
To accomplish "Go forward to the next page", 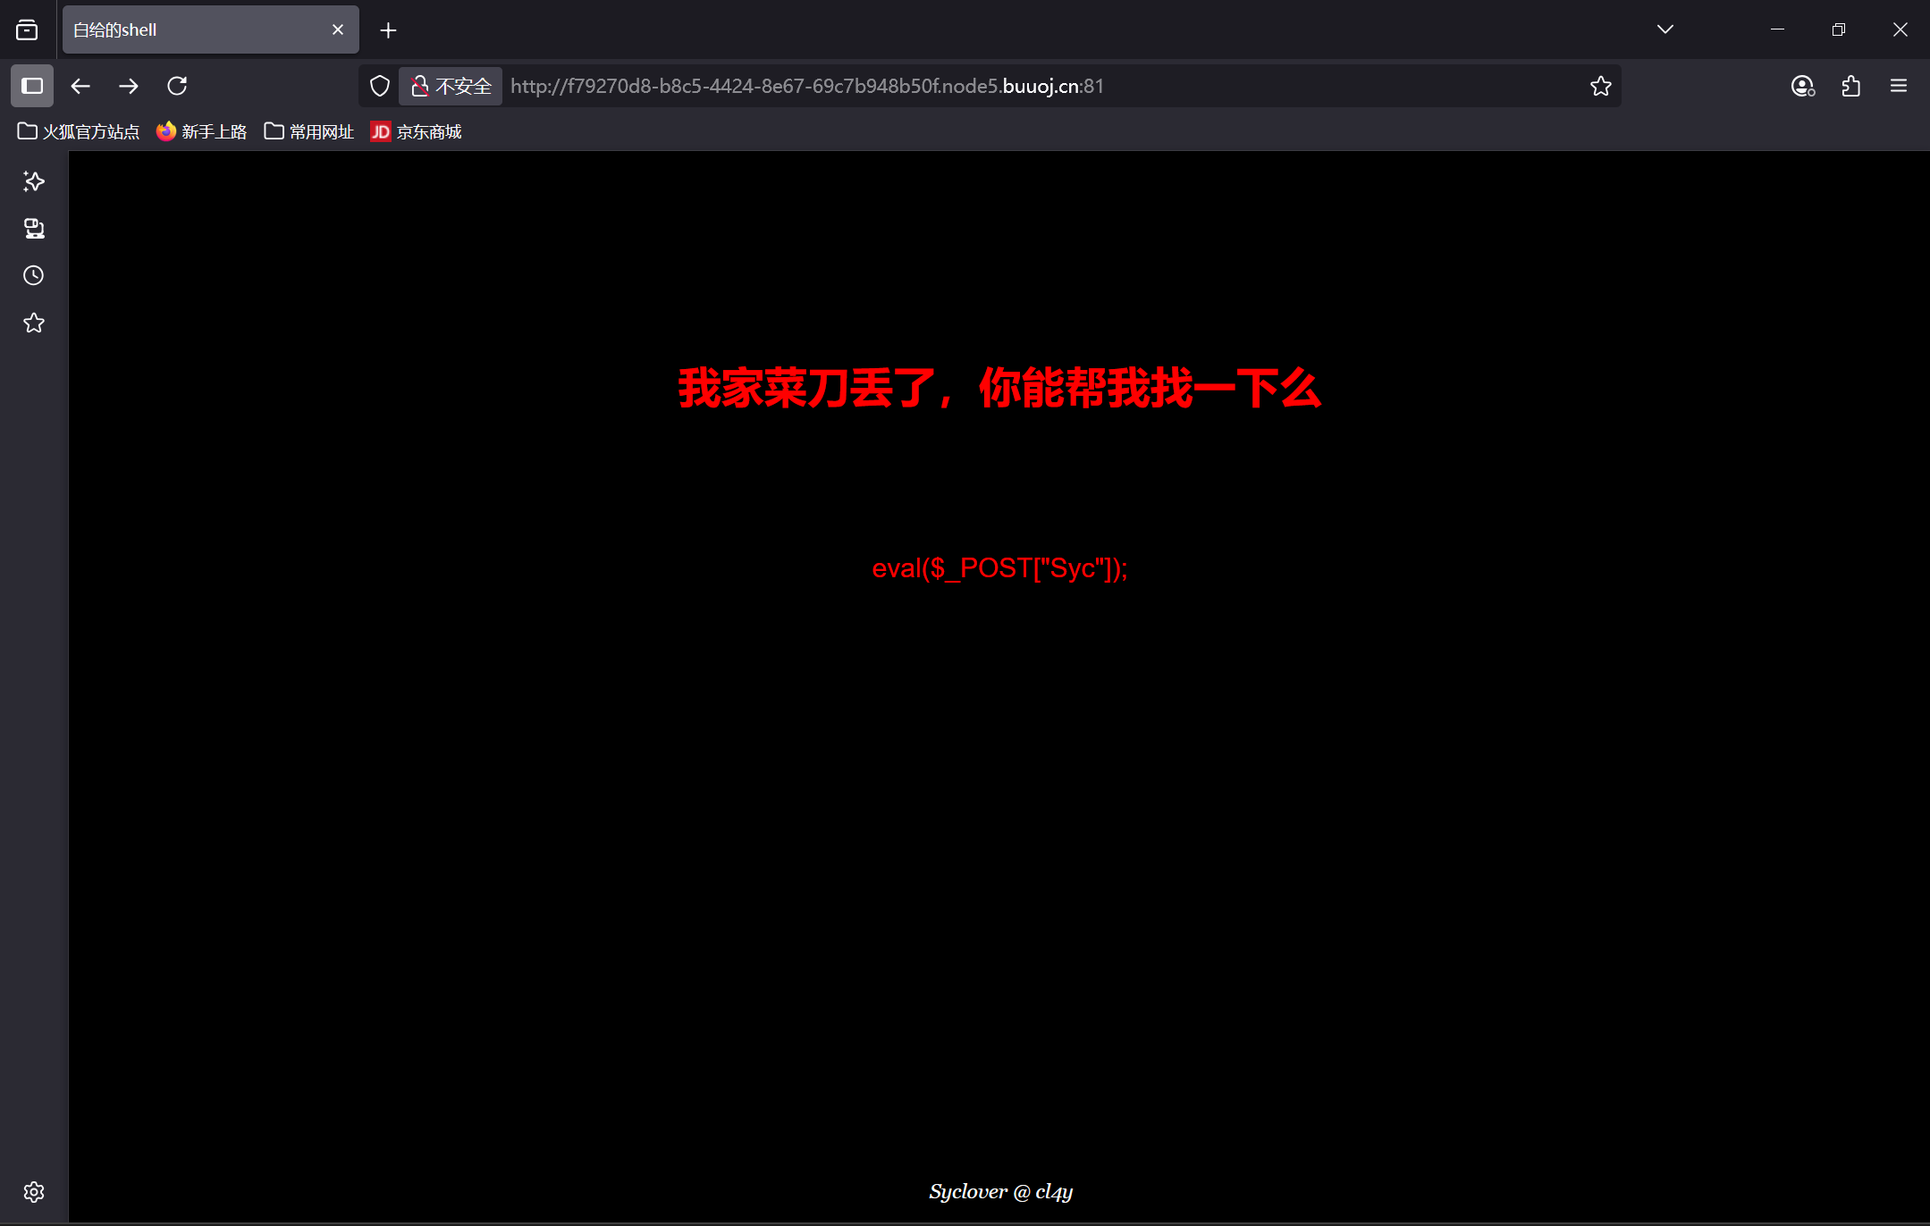I will (x=129, y=86).
